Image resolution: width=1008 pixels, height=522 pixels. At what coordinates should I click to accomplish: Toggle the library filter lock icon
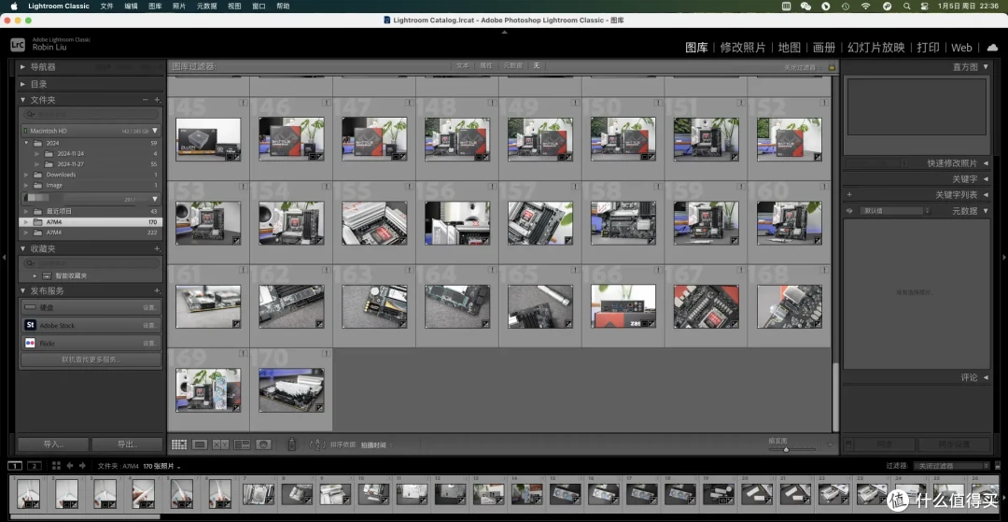pyautogui.click(x=832, y=66)
